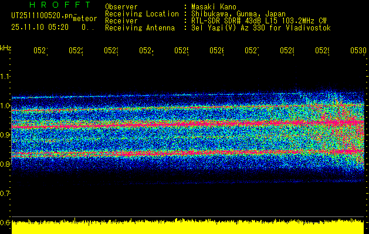
Task: Click the 0.8 kHz axis label
Action: 5,164
